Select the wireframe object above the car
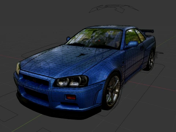Screen dimensions: 176x132 (x=114, y=8)
